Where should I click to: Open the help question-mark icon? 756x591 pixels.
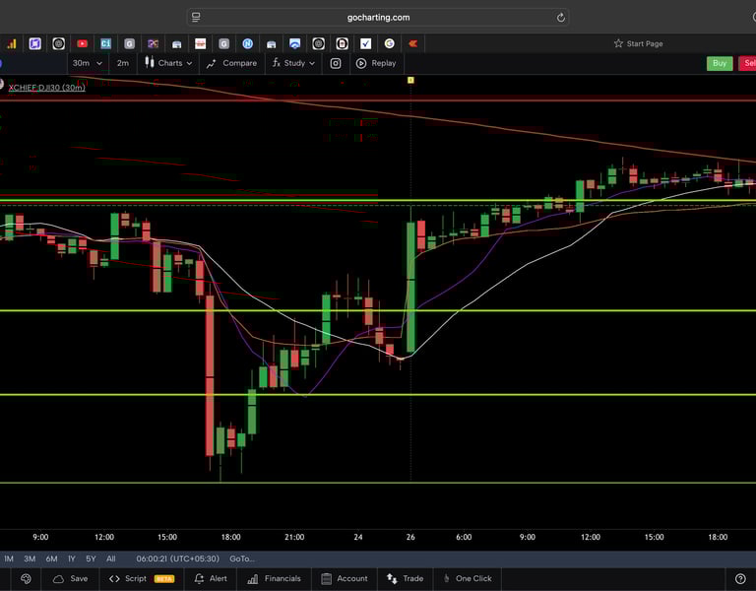[740, 578]
